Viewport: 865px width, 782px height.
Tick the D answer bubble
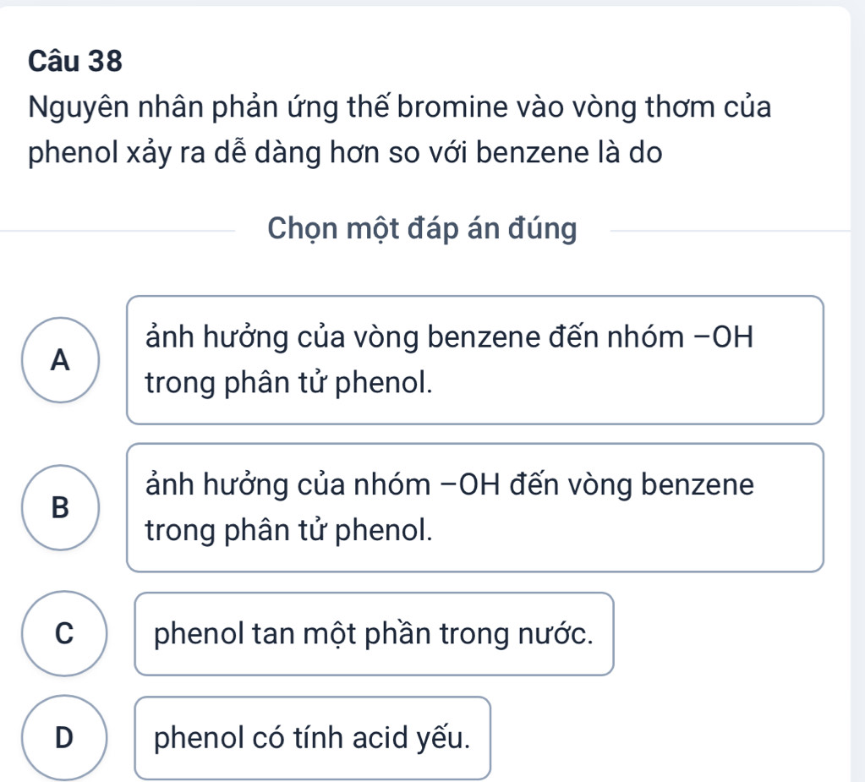click(64, 737)
